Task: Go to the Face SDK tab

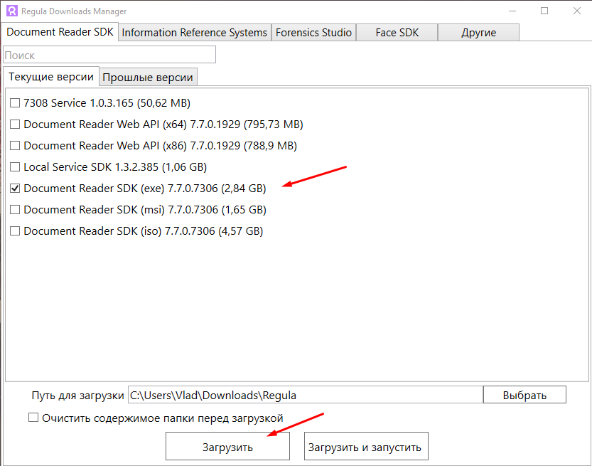Action: click(x=397, y=33)
